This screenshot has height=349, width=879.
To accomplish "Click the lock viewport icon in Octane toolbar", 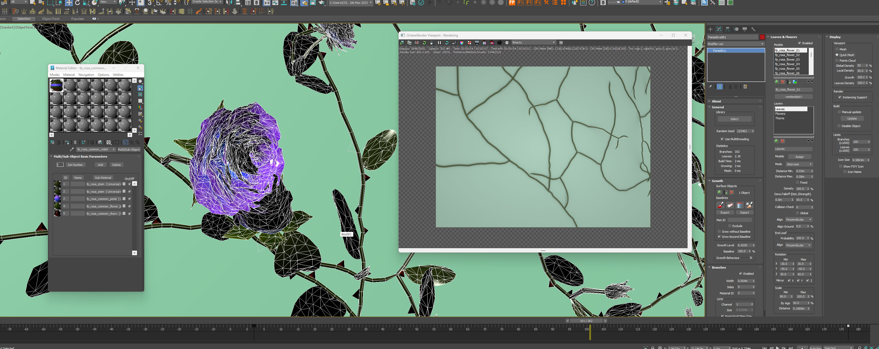I will coord(432,43).
